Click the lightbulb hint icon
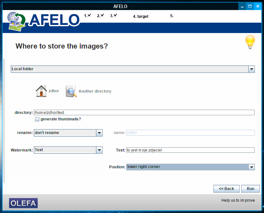Viewport: 264px width, 213px height. pyautogui.click(x=250, y=42)
